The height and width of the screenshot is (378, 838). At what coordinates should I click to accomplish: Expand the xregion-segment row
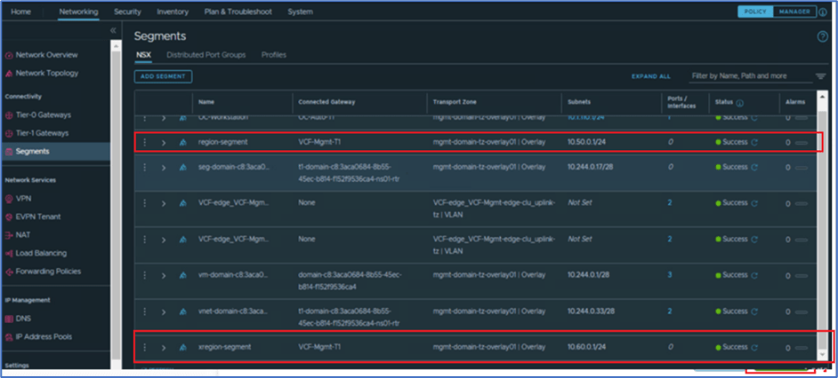click(x=164, y=347)
